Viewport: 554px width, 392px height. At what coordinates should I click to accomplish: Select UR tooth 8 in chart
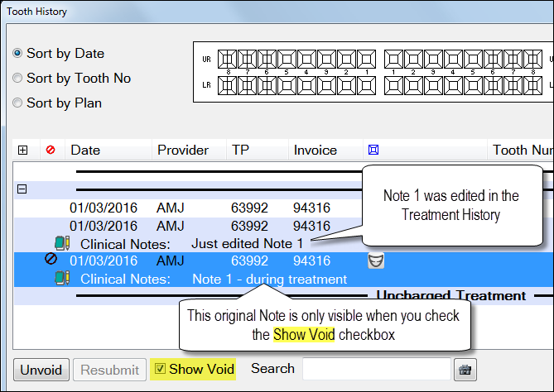227,59
